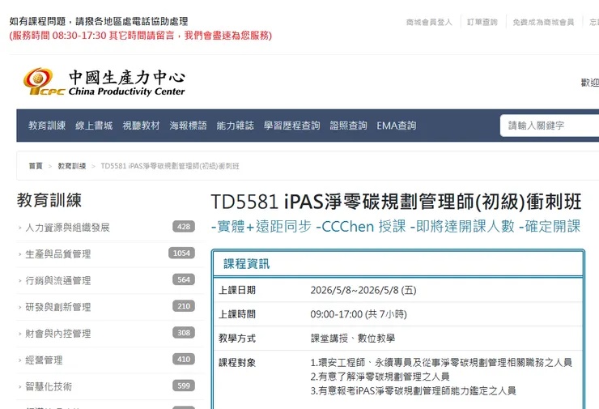Click the 教學方式 label
599x409 pixels.
tap(237, 339)
